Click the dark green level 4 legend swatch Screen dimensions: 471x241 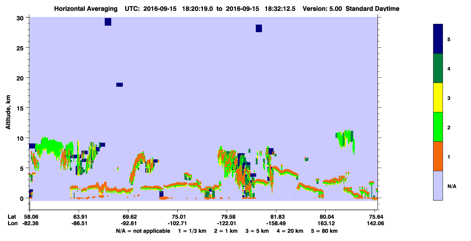pos(438,68)
